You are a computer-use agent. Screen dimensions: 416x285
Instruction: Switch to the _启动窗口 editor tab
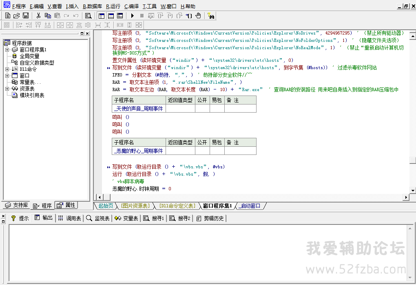(249, 206)
